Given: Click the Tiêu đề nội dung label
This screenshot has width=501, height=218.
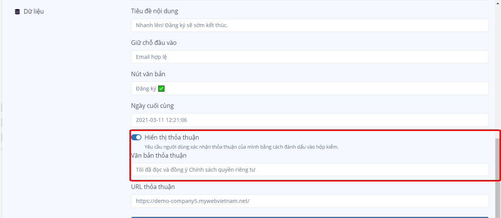Looking at the screenshot, I should [154, 11].
